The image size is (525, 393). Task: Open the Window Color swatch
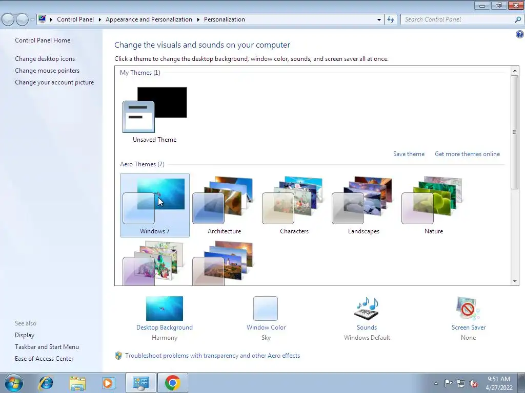pyautogui.click(x=266, y=309)
